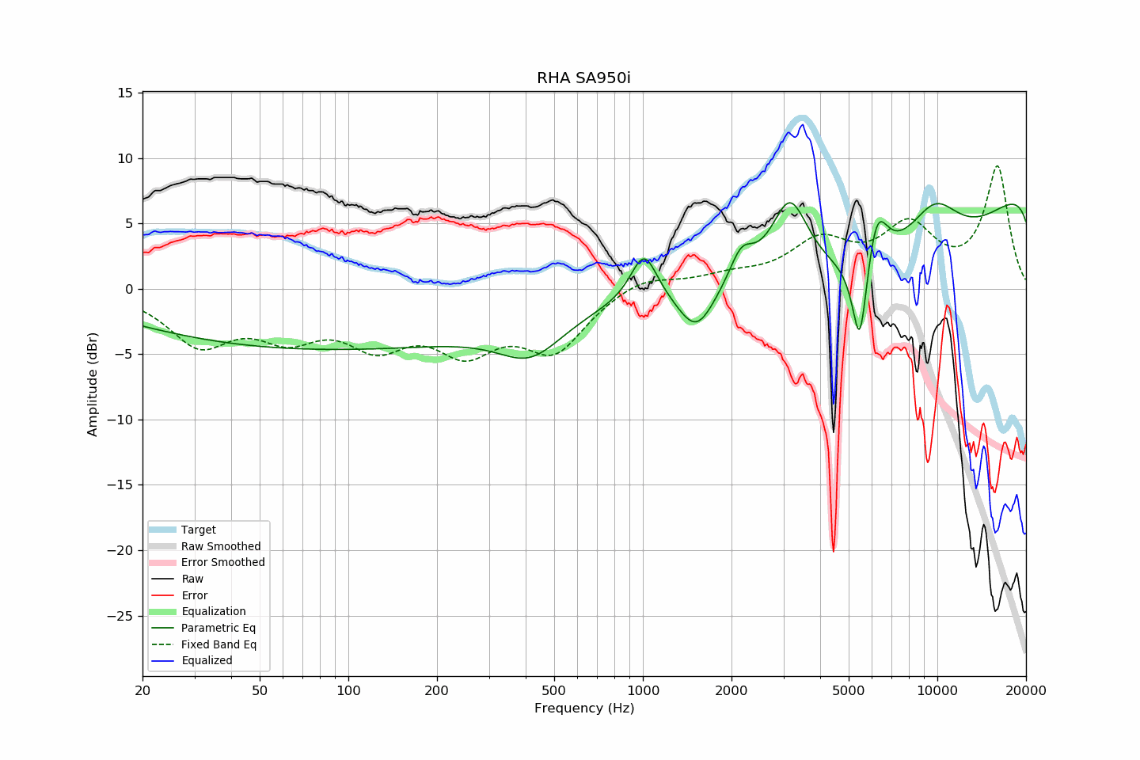Click the x-axis tick label 5000

click(x=849, y=690)
